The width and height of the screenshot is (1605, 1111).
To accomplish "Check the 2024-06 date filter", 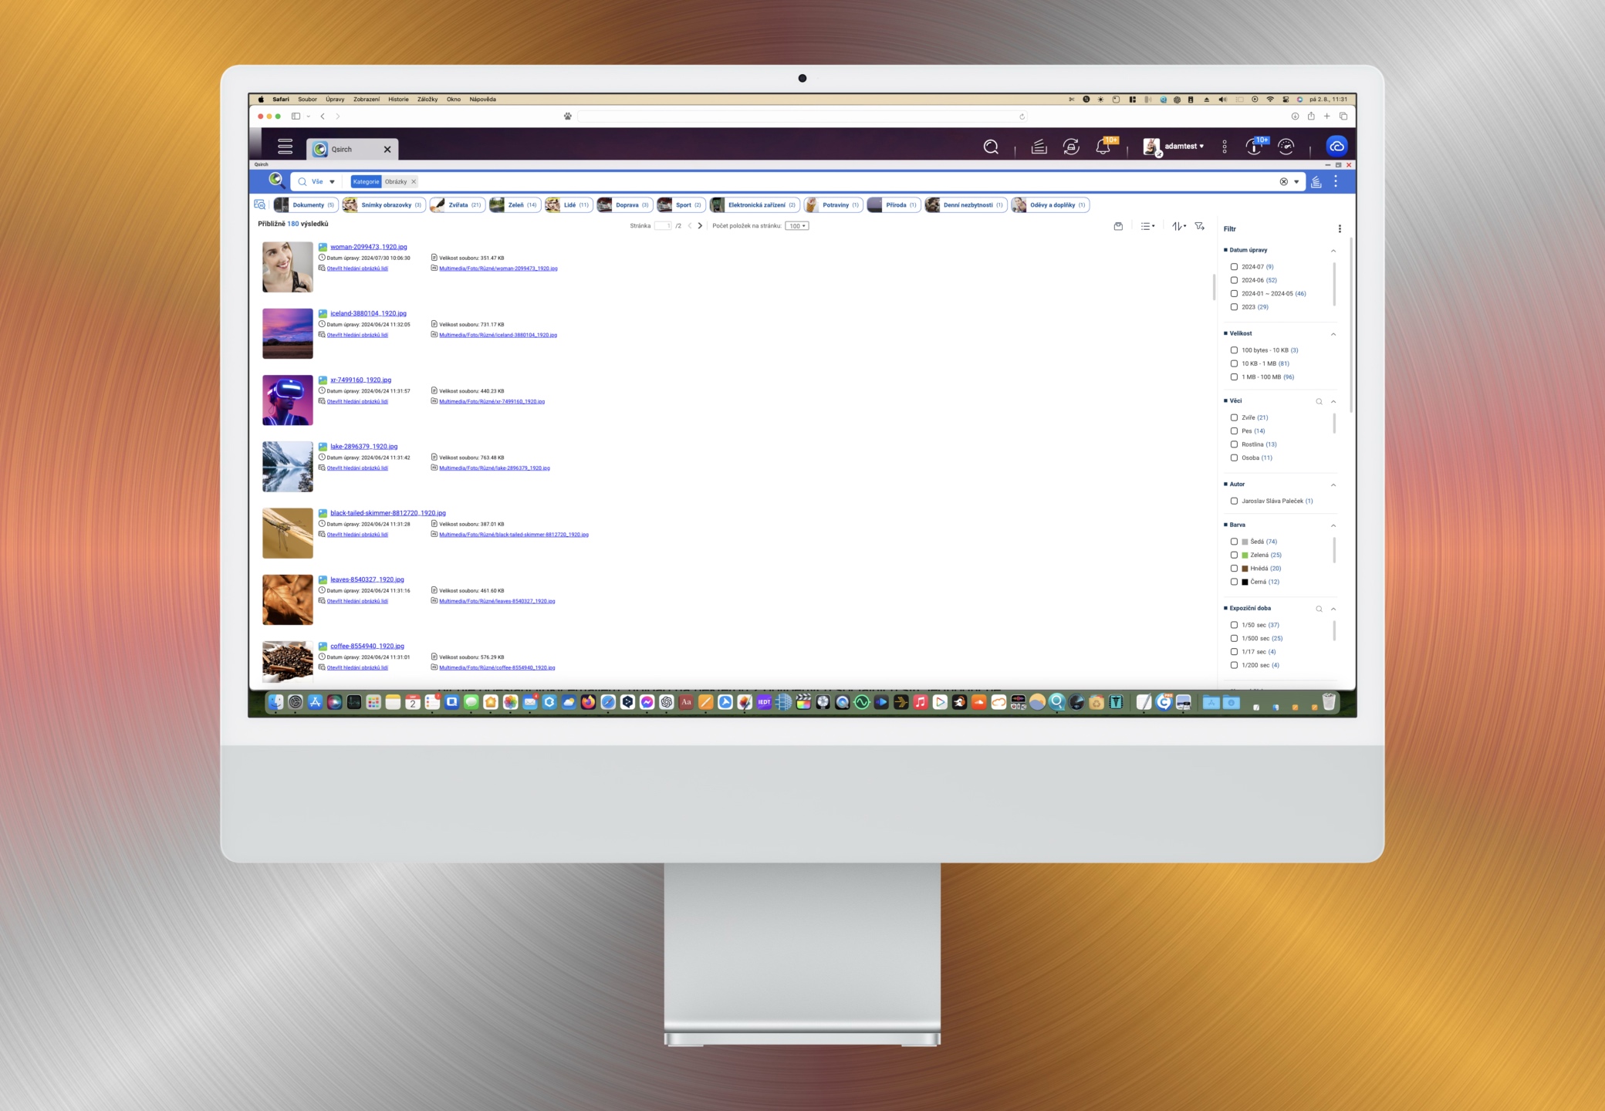I will [1234, 280].
